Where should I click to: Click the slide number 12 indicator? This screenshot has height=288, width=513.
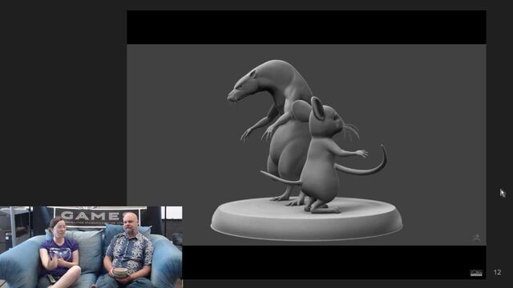[497, 272]
